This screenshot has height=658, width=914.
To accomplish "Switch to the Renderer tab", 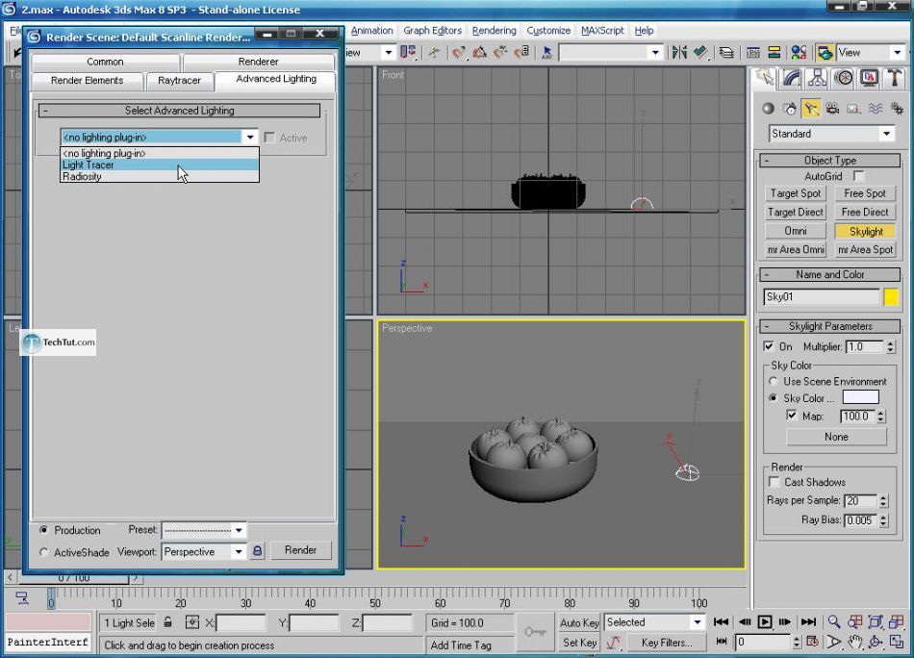I will point(258,62).
